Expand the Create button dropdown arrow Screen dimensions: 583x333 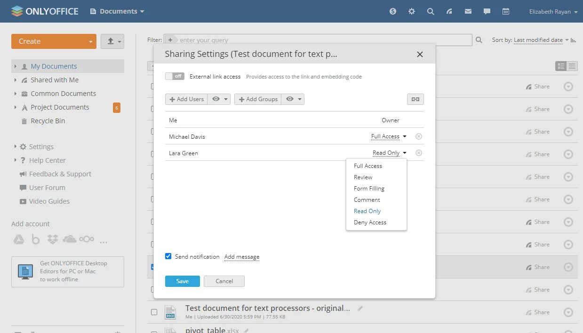[x=91, y=41]
